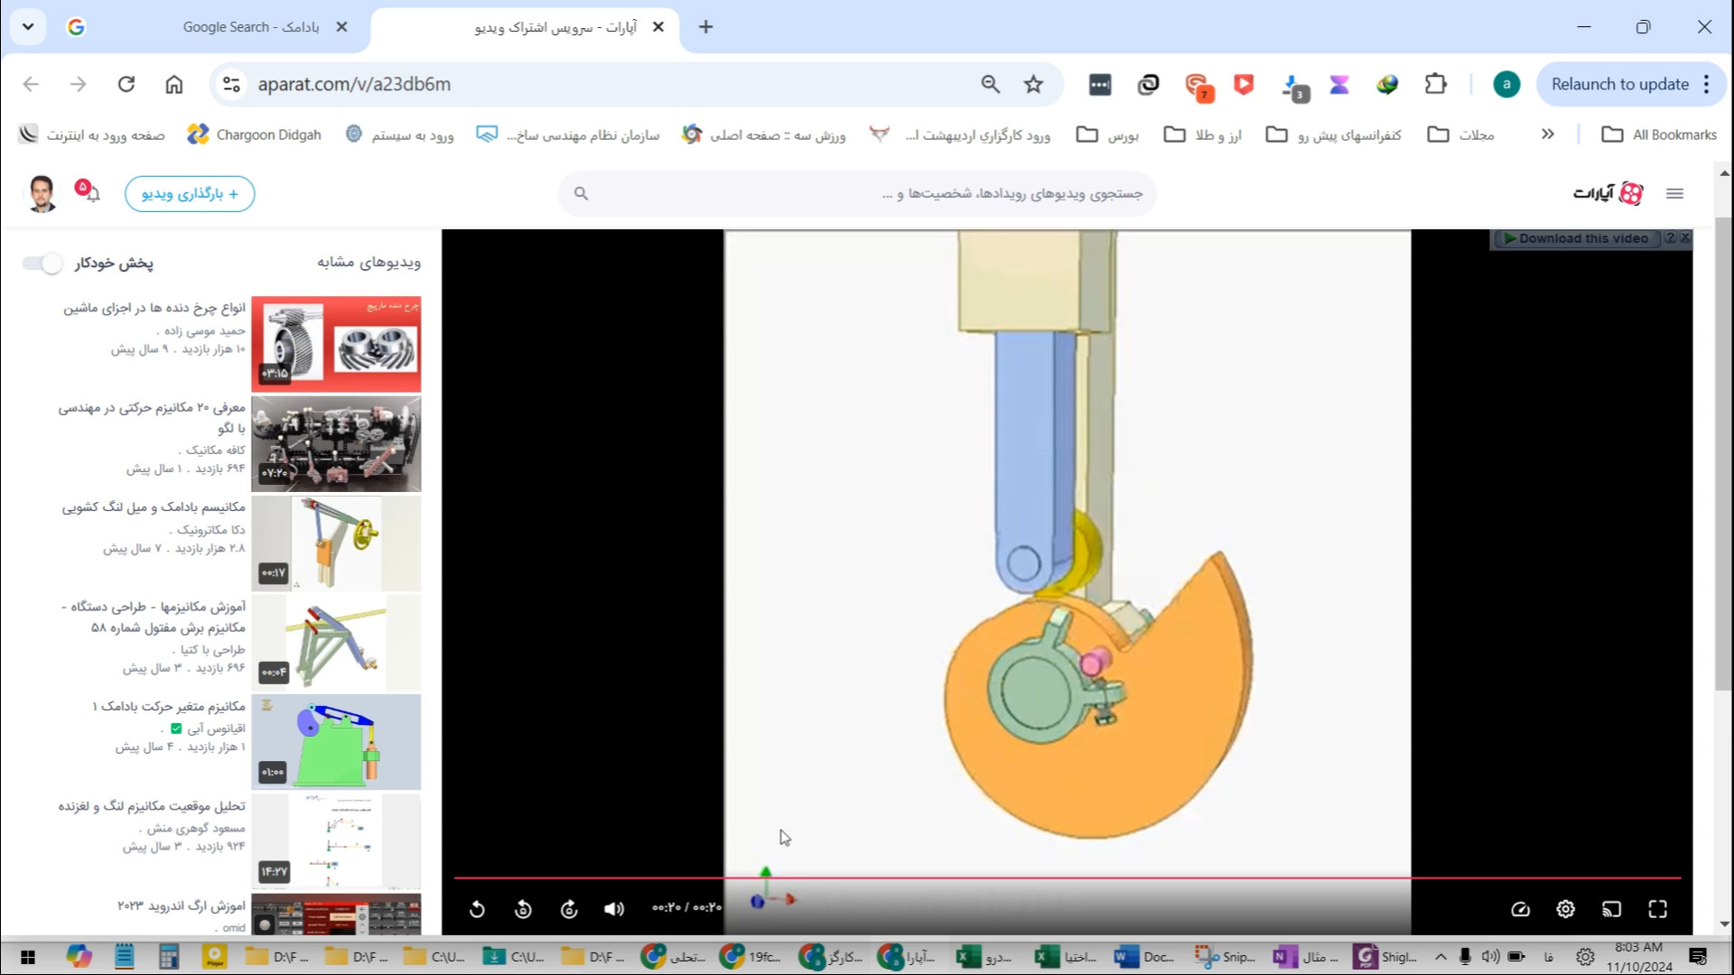Open the gear types video thumbnail
Image resolution: width=1734 pixels, height=975 pixels.
[336, 344]
